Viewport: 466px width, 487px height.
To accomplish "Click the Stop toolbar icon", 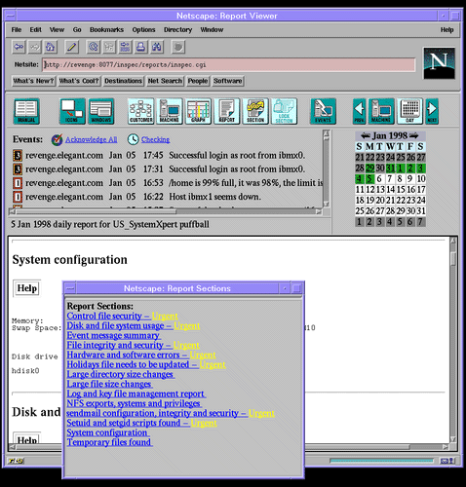I will pyautogui.click(x=178, y=47).
